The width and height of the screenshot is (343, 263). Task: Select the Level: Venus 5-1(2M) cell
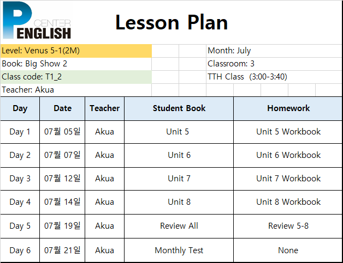pyautogui.click(x=76, y=51)
